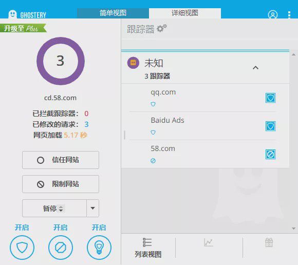298x265 pixels.
Task: Open the three-dot kebab menu
Action: (x=289, y=14)
